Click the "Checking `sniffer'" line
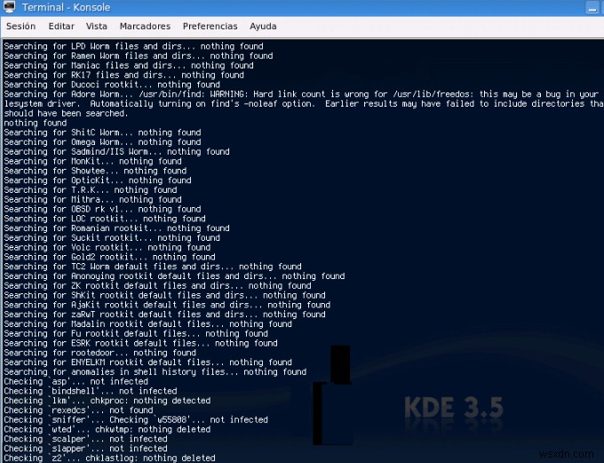Viewport: 604px width, 463px height. [136, 419]
